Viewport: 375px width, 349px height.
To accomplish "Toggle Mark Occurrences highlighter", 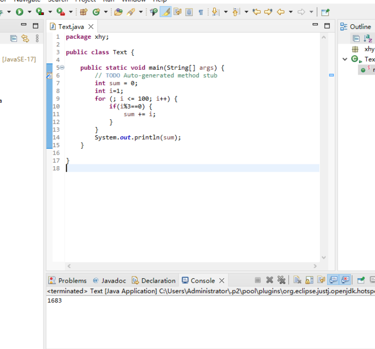I will click(166, 12).
